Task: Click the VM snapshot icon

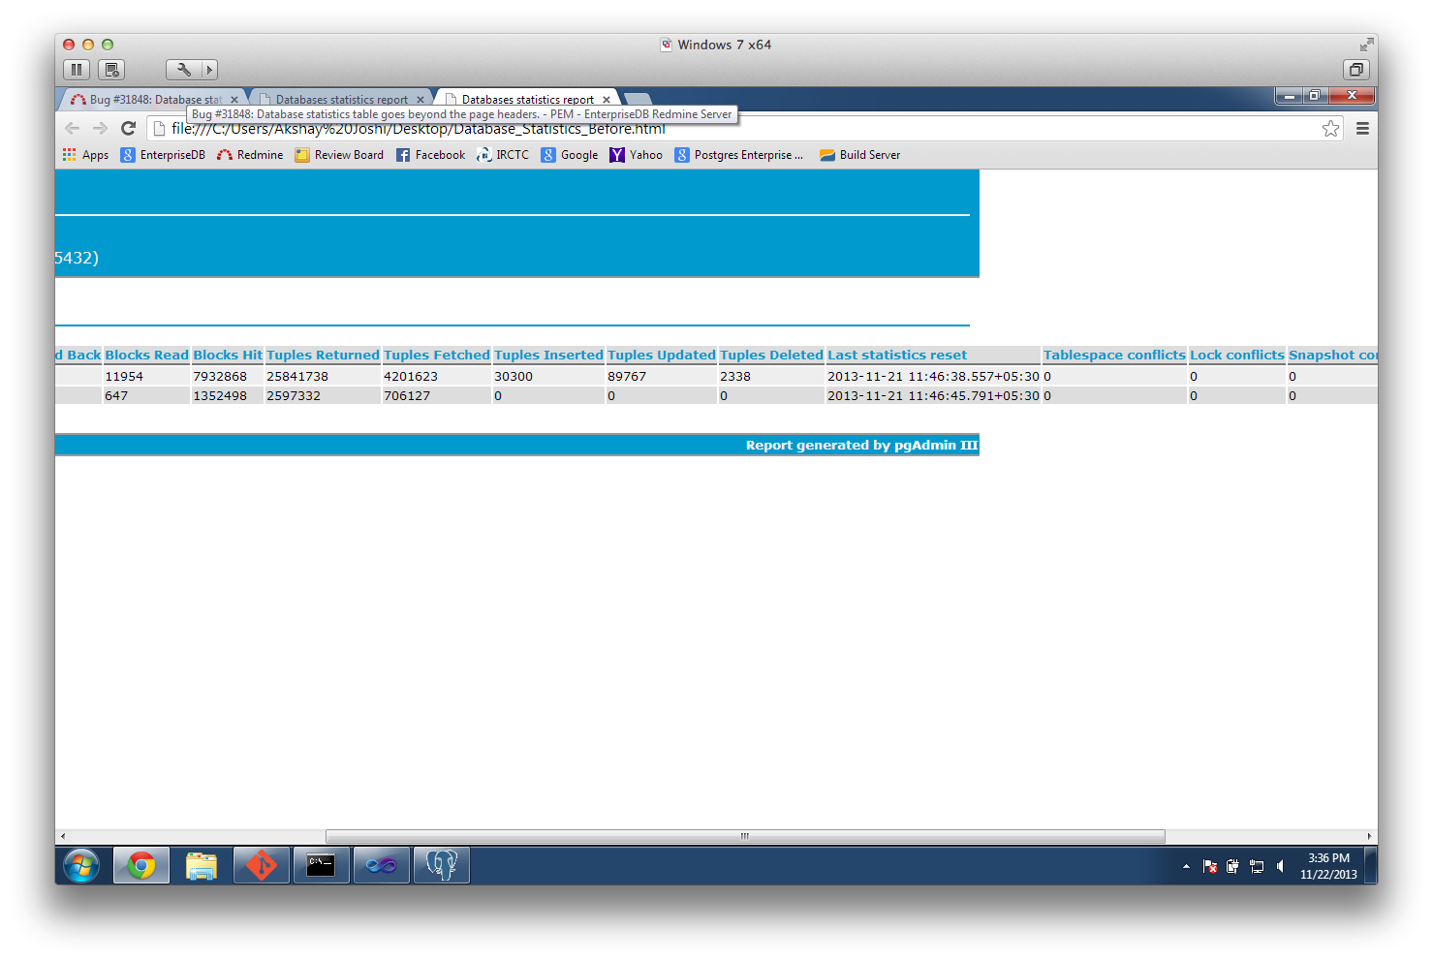Action: coord(111,70)
